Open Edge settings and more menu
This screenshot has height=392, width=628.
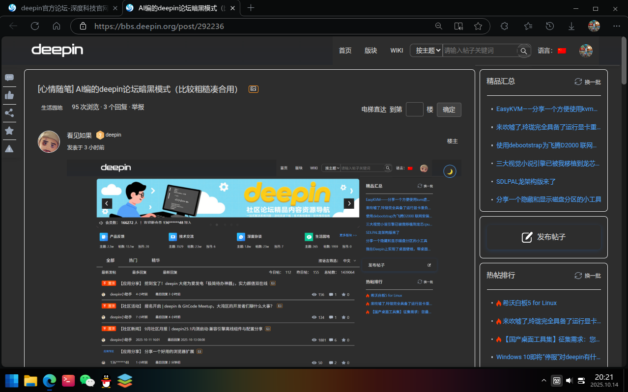click(617, 26)
